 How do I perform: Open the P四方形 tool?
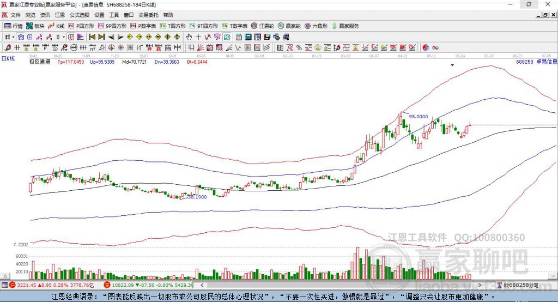click(81, 26)
